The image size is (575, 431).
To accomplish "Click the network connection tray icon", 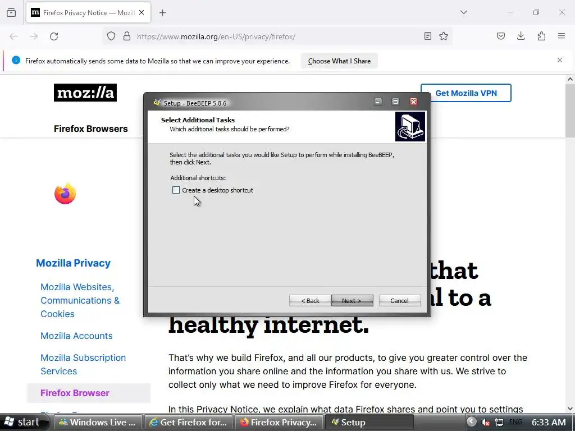I will pyautogui.click(x=499, y=423).
